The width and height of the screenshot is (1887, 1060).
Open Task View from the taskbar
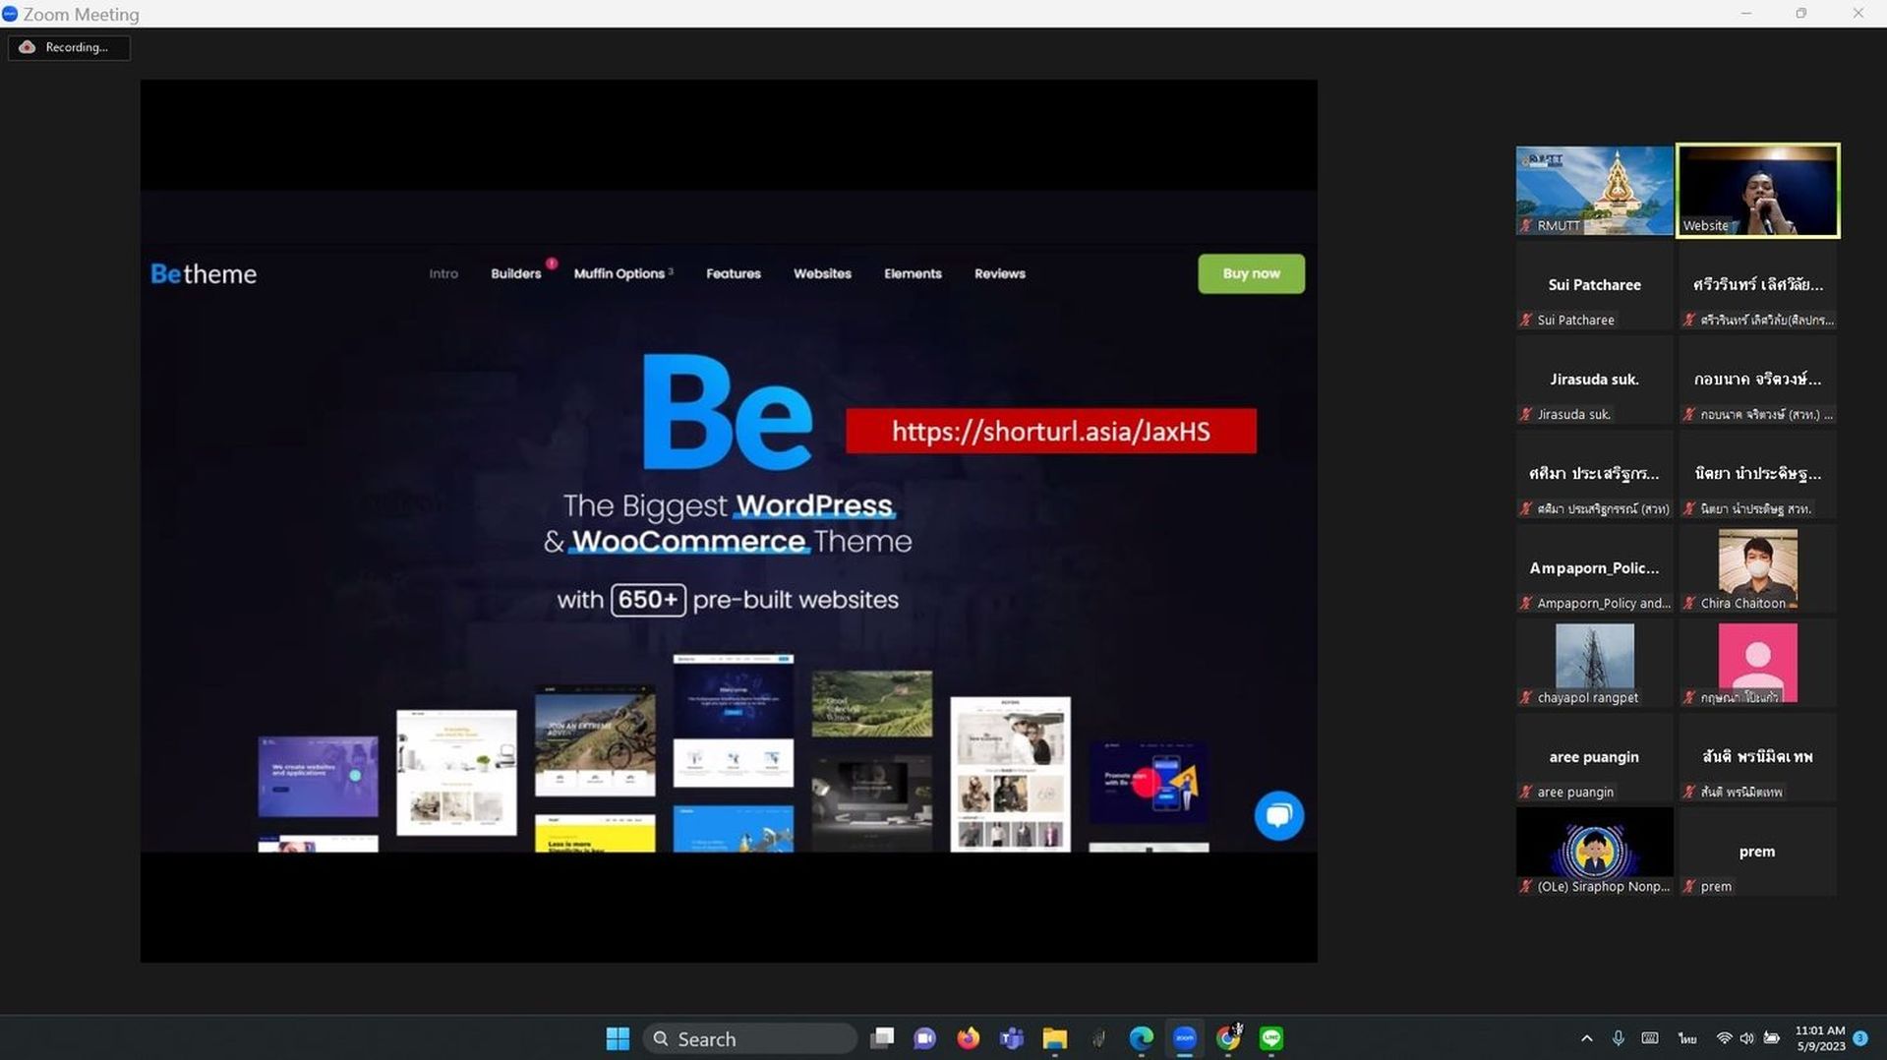882,1038
